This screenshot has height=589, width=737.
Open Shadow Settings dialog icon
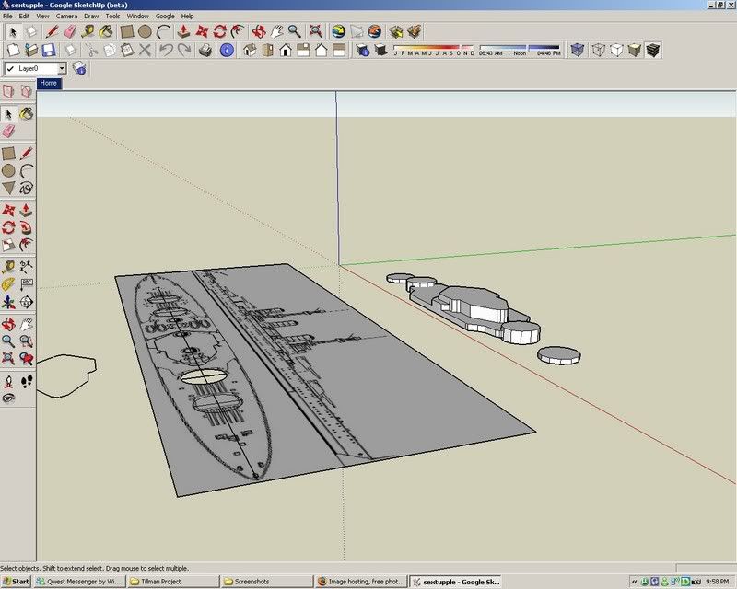pos(362,50)
